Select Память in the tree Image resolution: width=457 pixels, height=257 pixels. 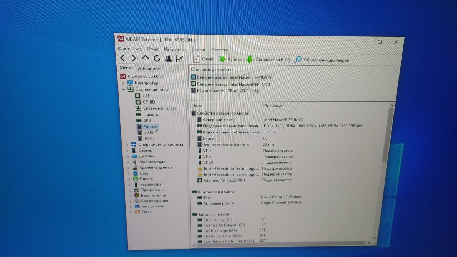coord(147,115)
